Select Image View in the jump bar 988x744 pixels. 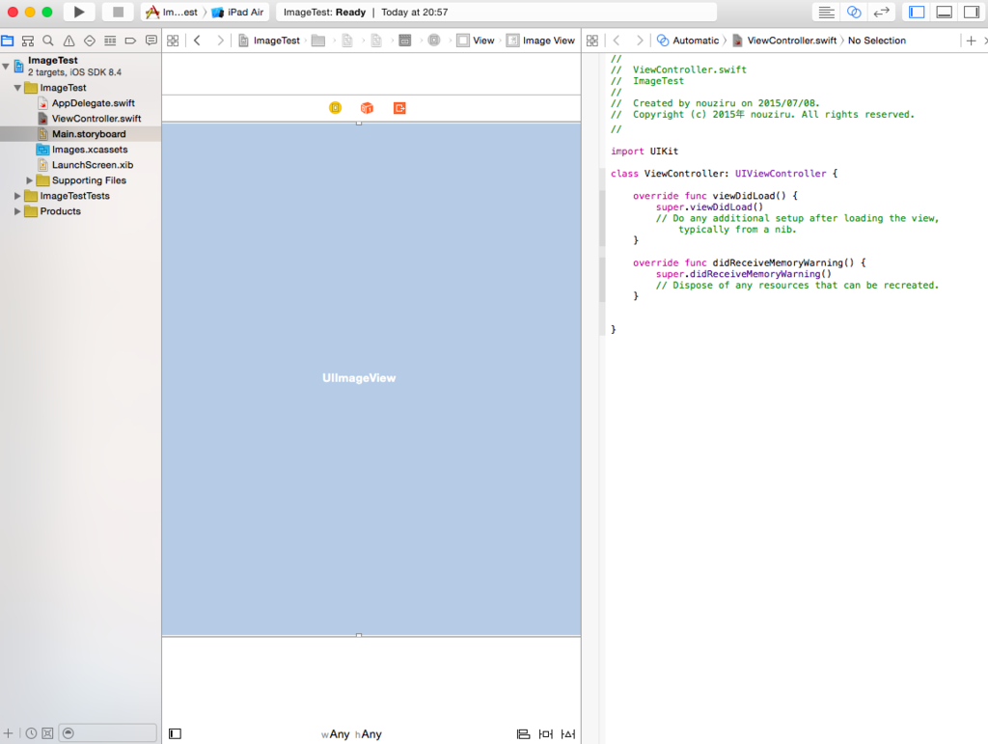540,41
